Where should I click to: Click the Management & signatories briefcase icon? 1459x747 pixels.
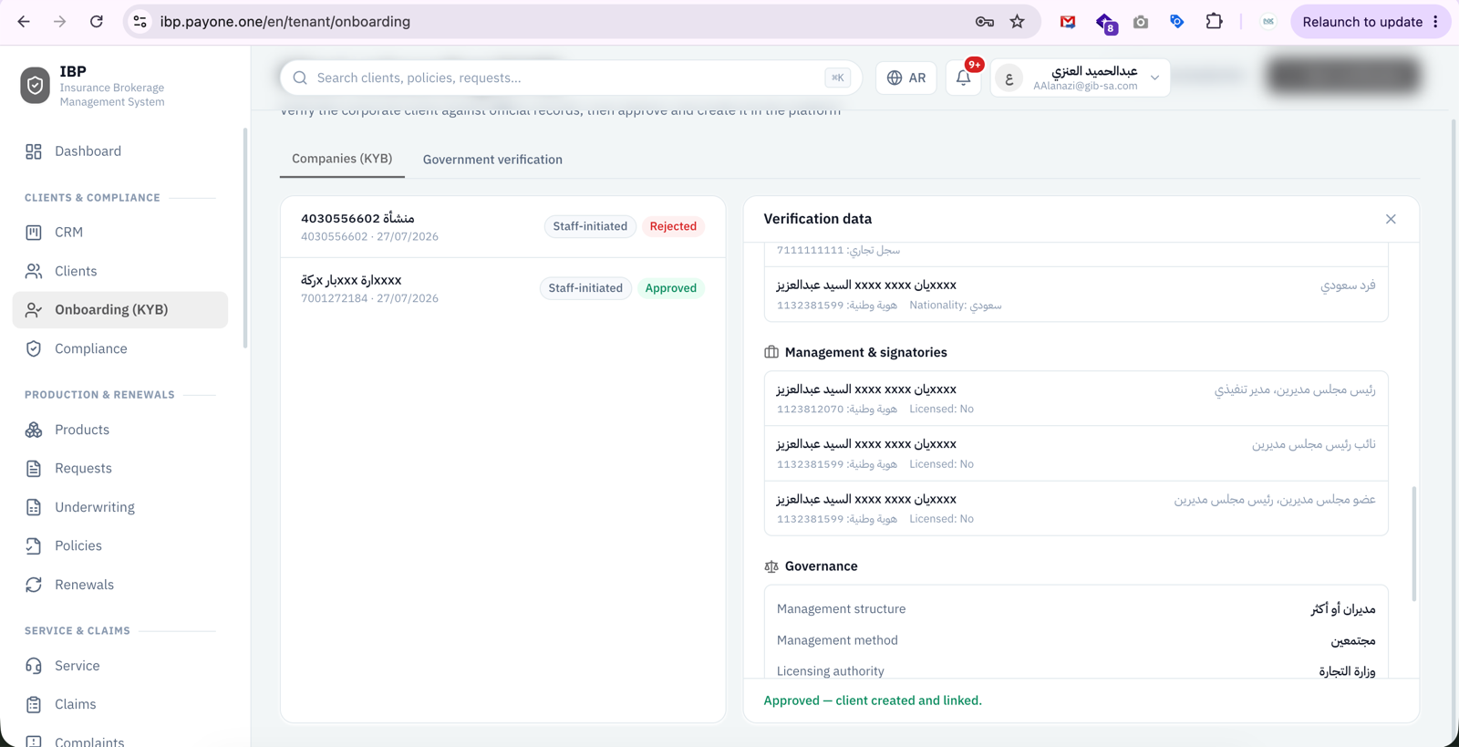click(771, 352)
